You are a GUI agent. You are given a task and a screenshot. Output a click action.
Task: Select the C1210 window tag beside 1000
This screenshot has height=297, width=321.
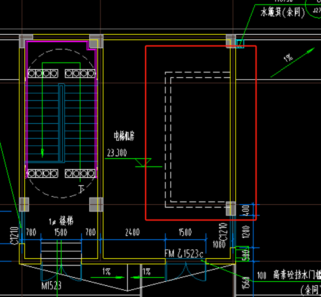(223, 232)
